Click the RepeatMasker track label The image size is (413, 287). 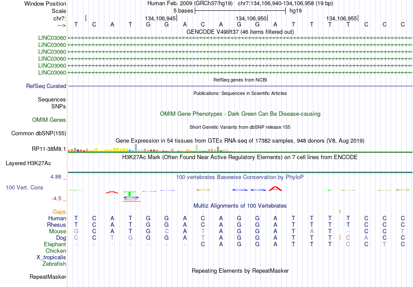pyautogui.click(x=48, y=277)
